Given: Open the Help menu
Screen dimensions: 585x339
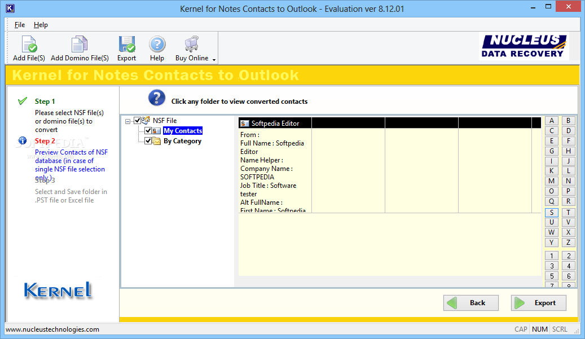Looking at the screenshot, I should click(41, 25).
